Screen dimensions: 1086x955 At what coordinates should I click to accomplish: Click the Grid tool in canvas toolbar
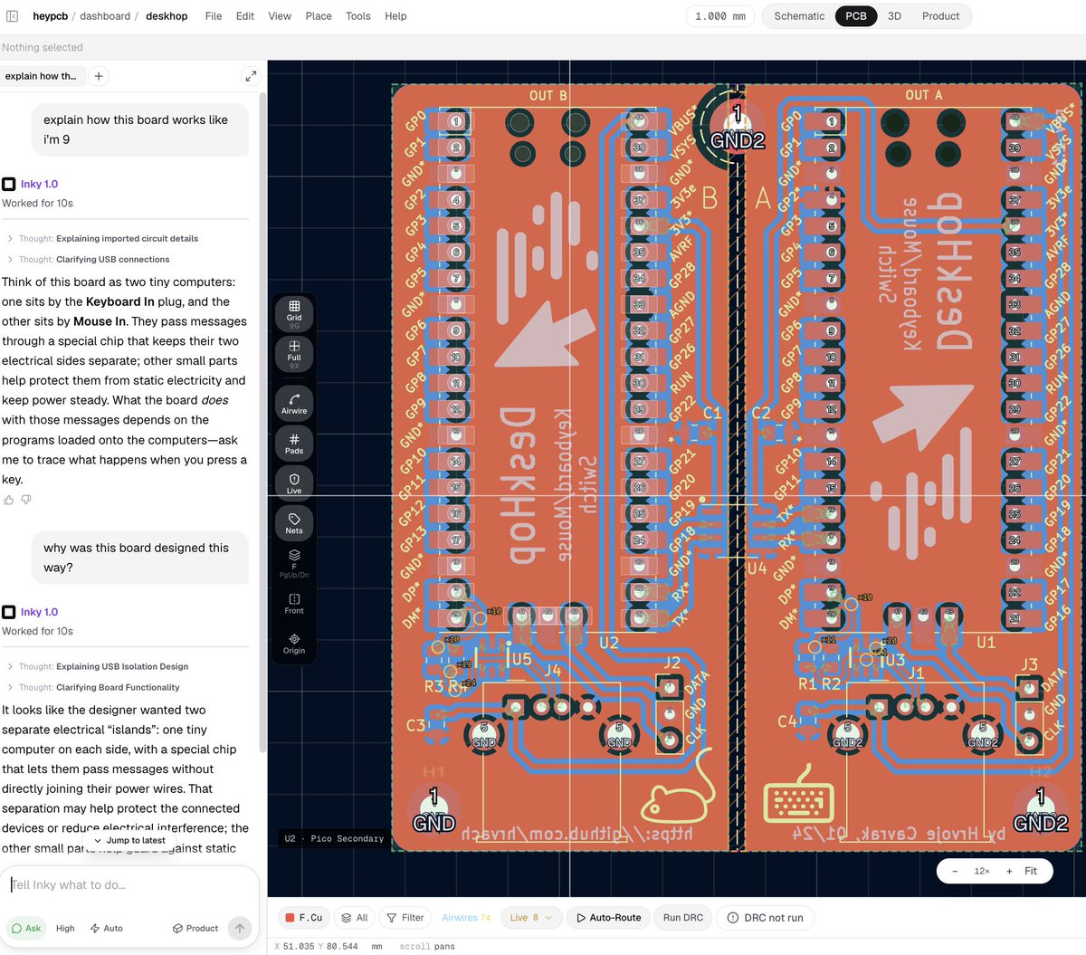pos(294,312)
